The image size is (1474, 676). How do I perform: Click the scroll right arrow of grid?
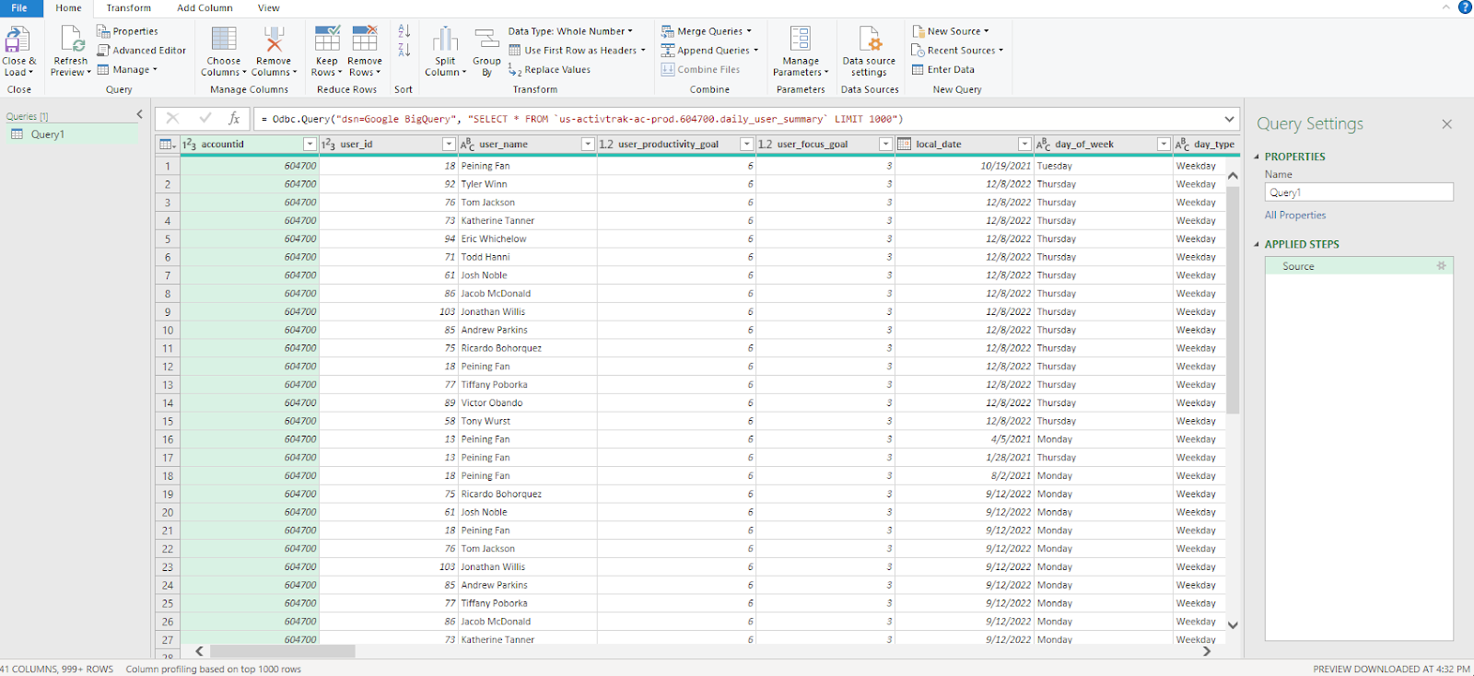1207,651
